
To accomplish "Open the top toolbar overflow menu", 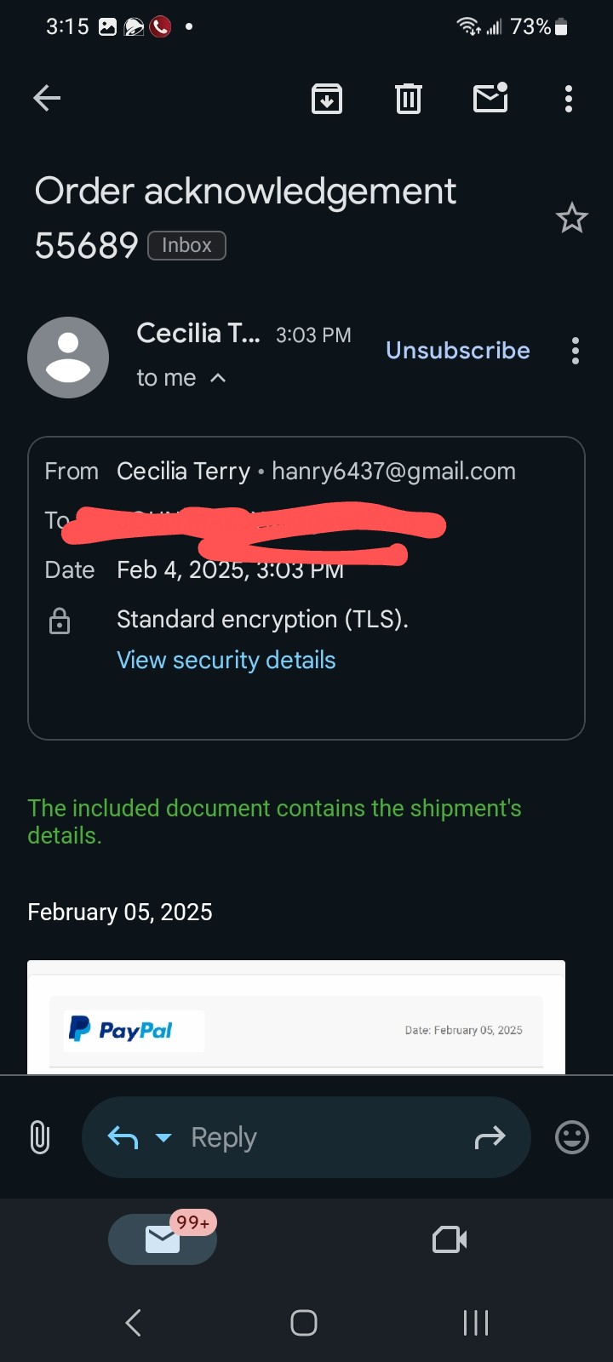I will (x=569, y=99).
